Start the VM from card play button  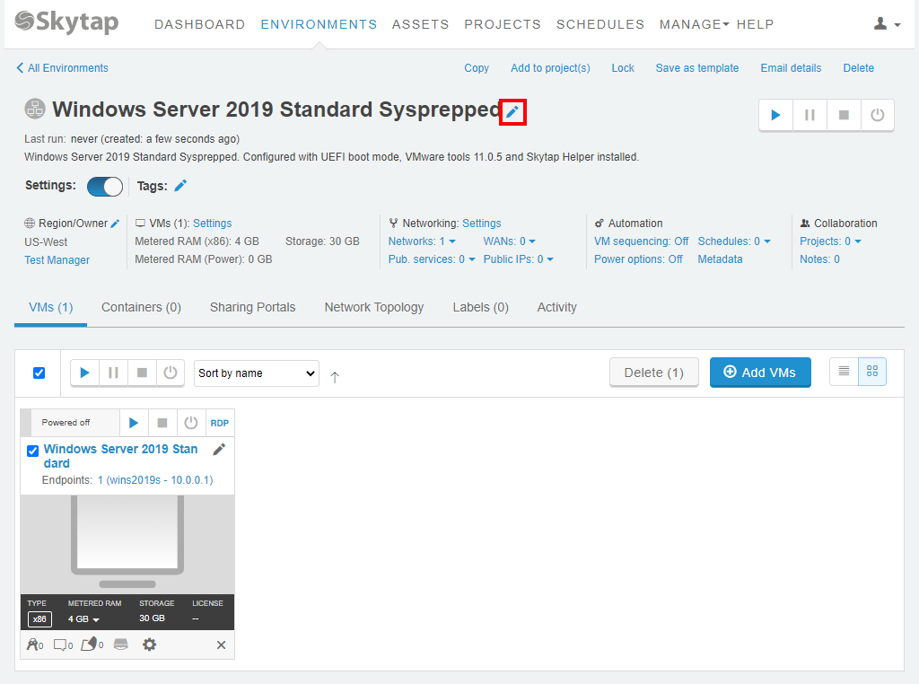click(x=134, y=423)
